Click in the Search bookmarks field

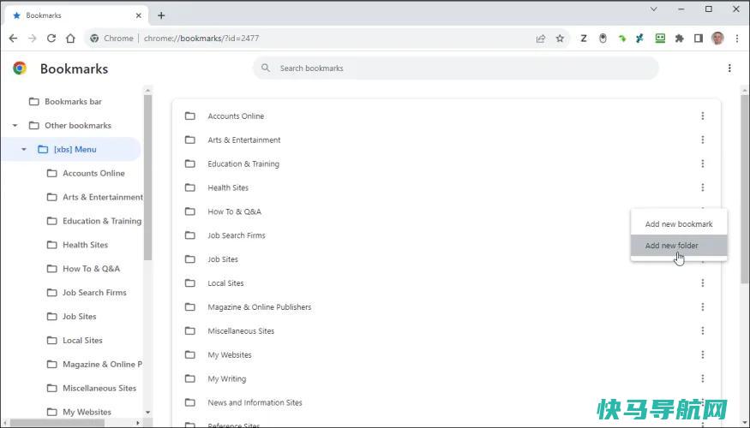pos(456,68)
